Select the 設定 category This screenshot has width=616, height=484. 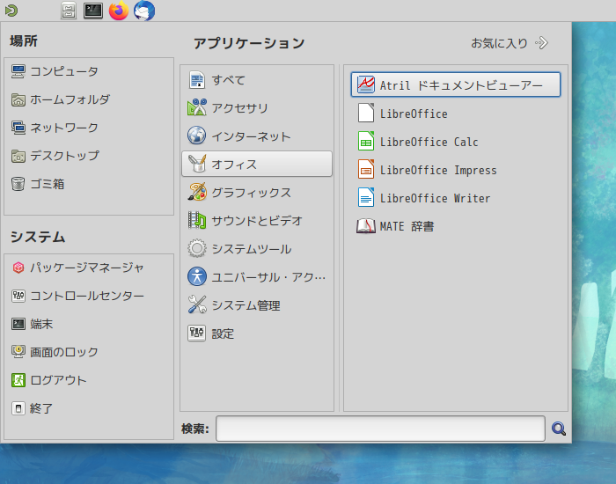257,334
